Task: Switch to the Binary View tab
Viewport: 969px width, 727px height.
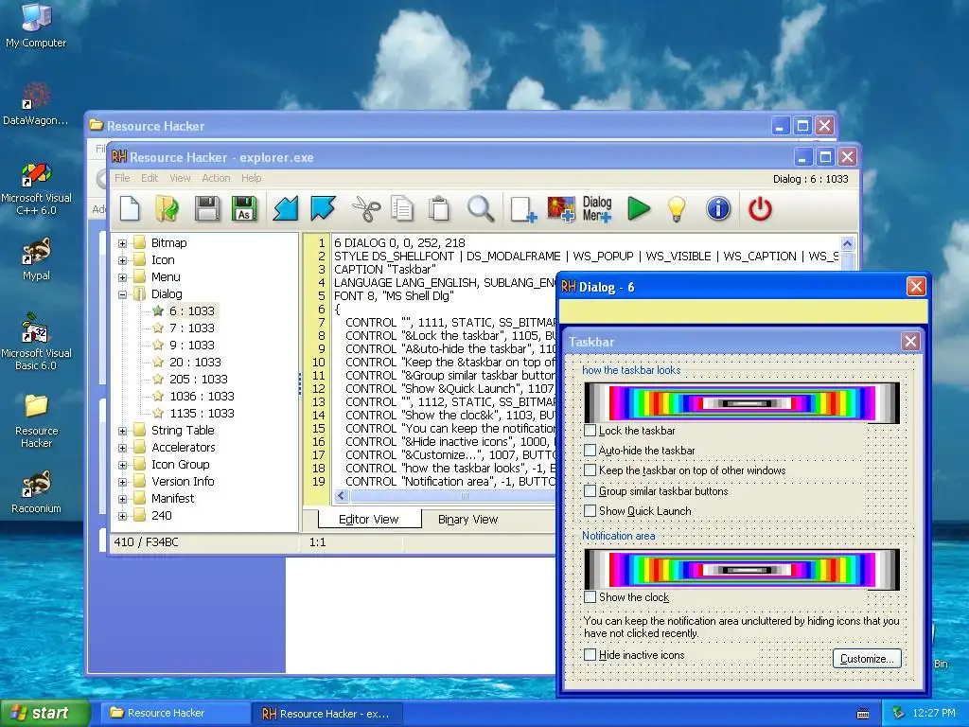Action: click(467, 520)
